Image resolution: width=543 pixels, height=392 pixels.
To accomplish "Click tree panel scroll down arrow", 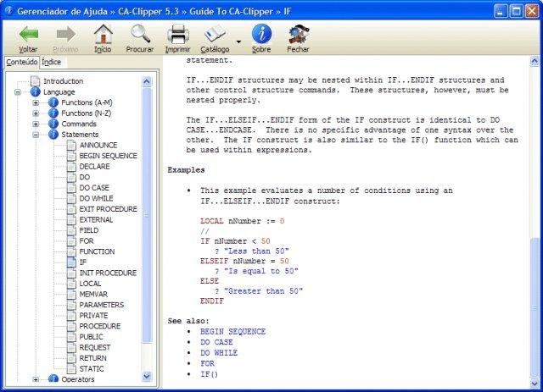I will click(147, 377).
